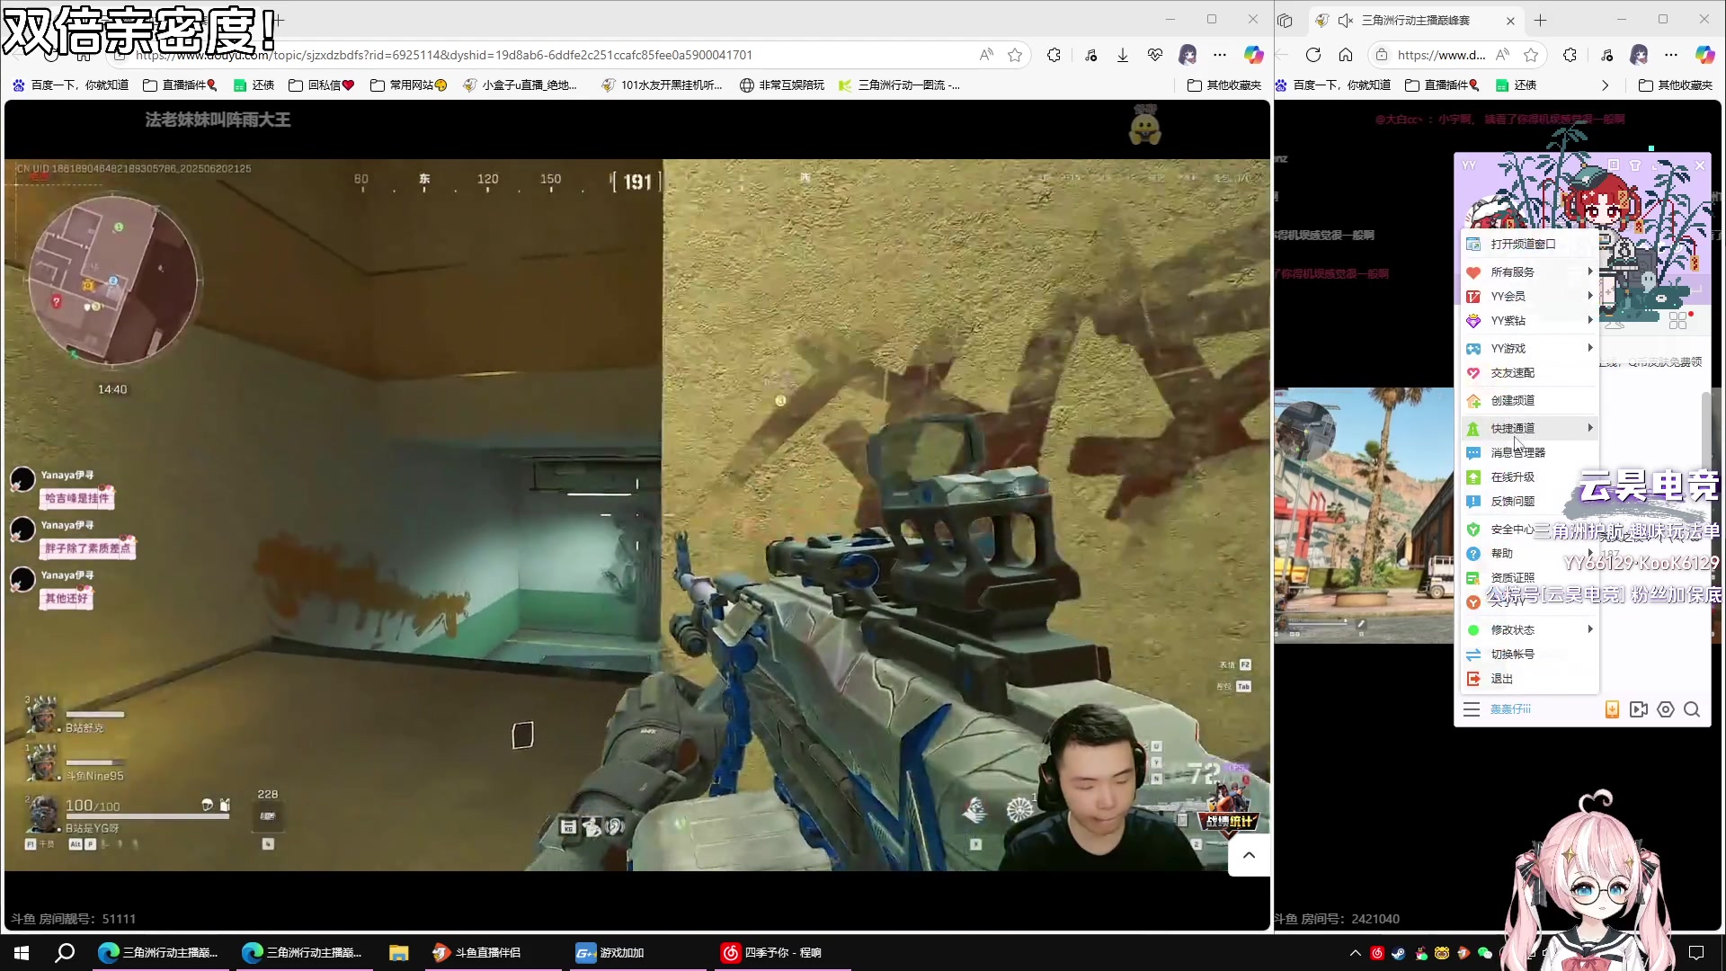
Task: Open Steam tray icon
Action: point(1399,953)
